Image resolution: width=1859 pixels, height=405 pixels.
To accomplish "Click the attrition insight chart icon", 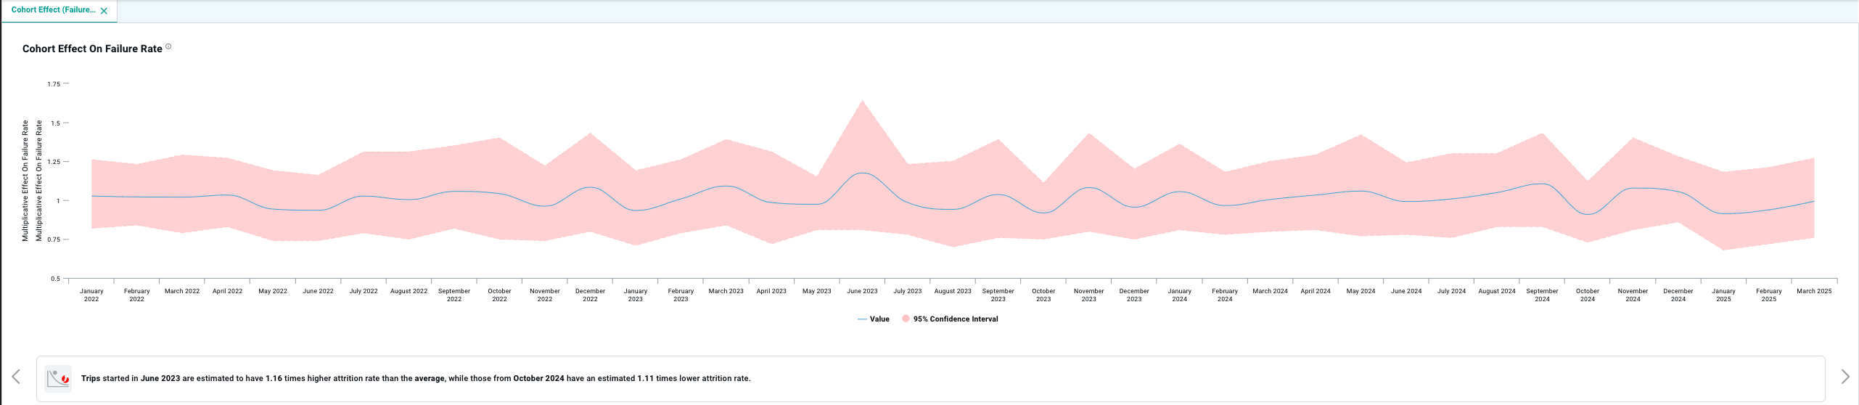I will pyautogui.click(x=58, y=378).
